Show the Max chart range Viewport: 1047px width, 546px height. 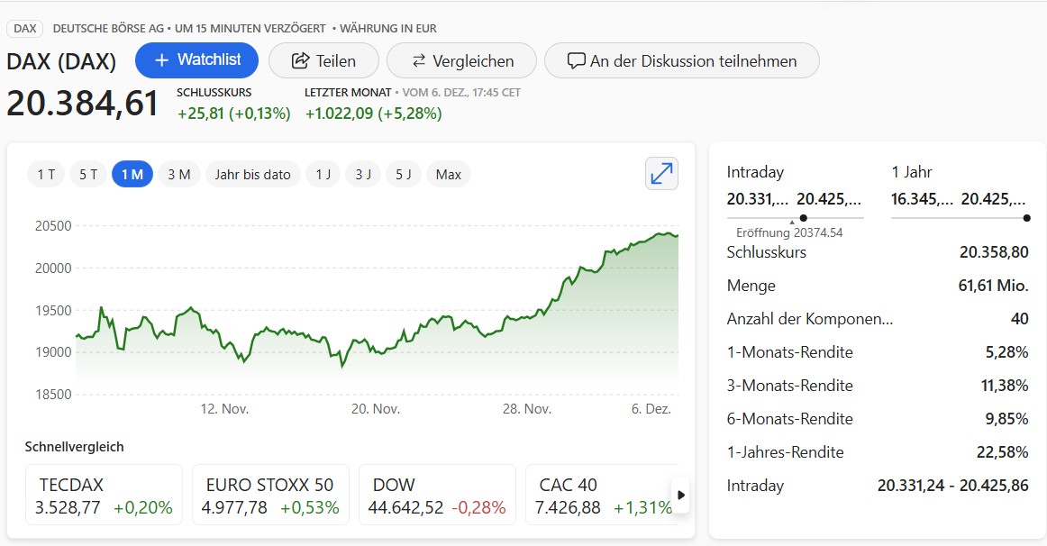tap(448, 175)
